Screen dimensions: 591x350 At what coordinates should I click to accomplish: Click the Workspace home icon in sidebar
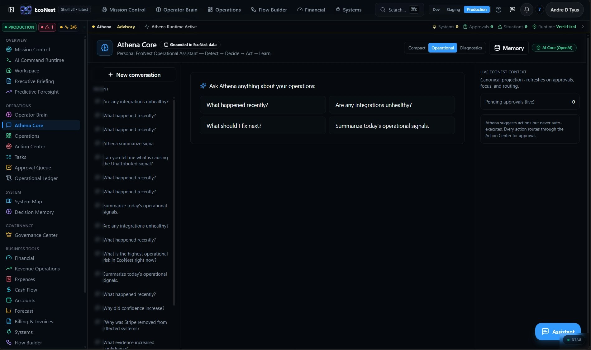[9, 71]
